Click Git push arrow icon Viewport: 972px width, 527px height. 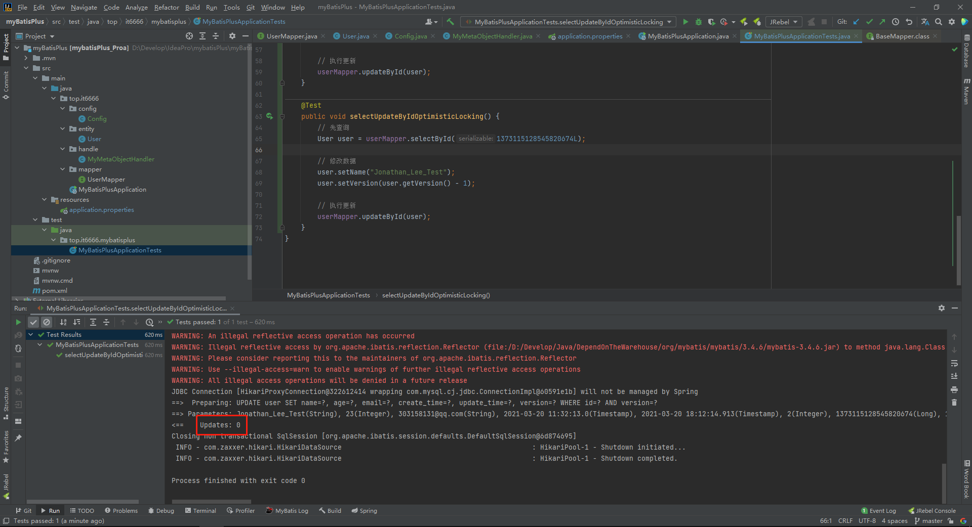(x=882, y=22)
